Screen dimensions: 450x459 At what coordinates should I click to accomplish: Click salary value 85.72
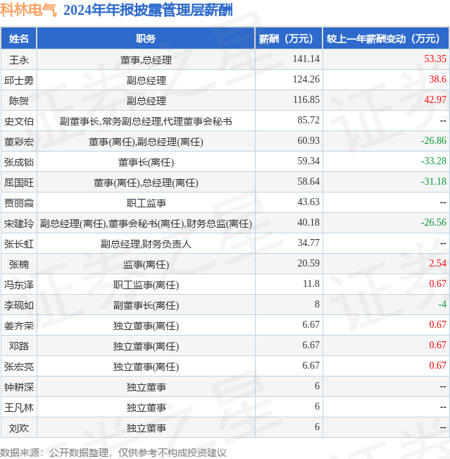[x=308, y=121]
